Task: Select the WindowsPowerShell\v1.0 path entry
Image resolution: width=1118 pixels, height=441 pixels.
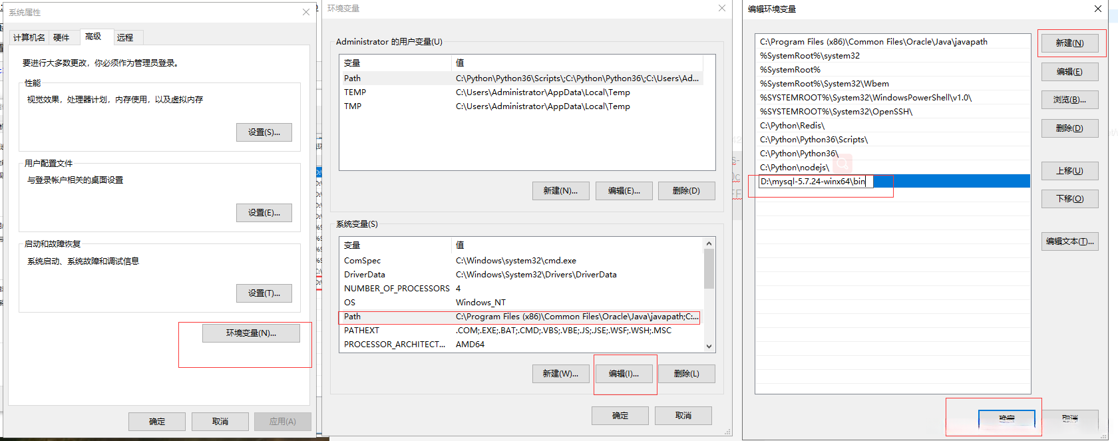Action: point(893,98)
